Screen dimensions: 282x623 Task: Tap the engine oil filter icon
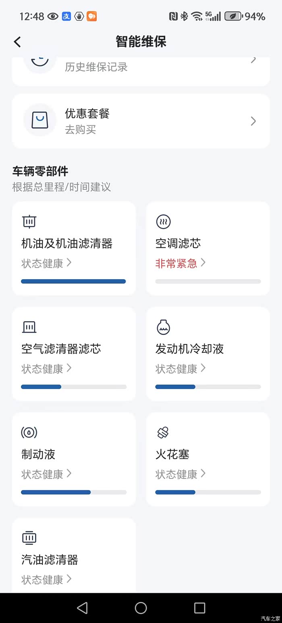(29, 221)
